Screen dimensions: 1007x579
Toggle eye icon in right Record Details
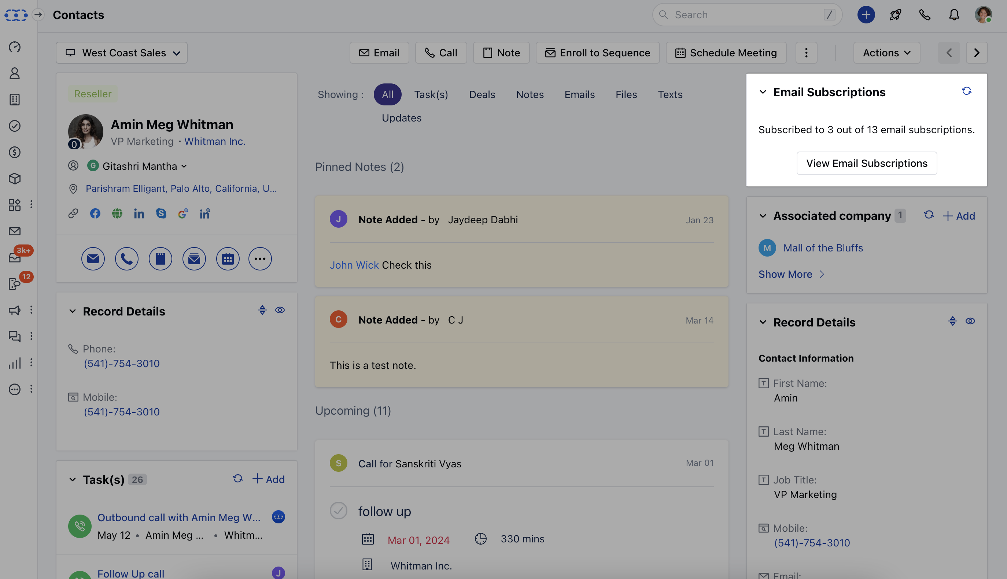coord(970,321)
